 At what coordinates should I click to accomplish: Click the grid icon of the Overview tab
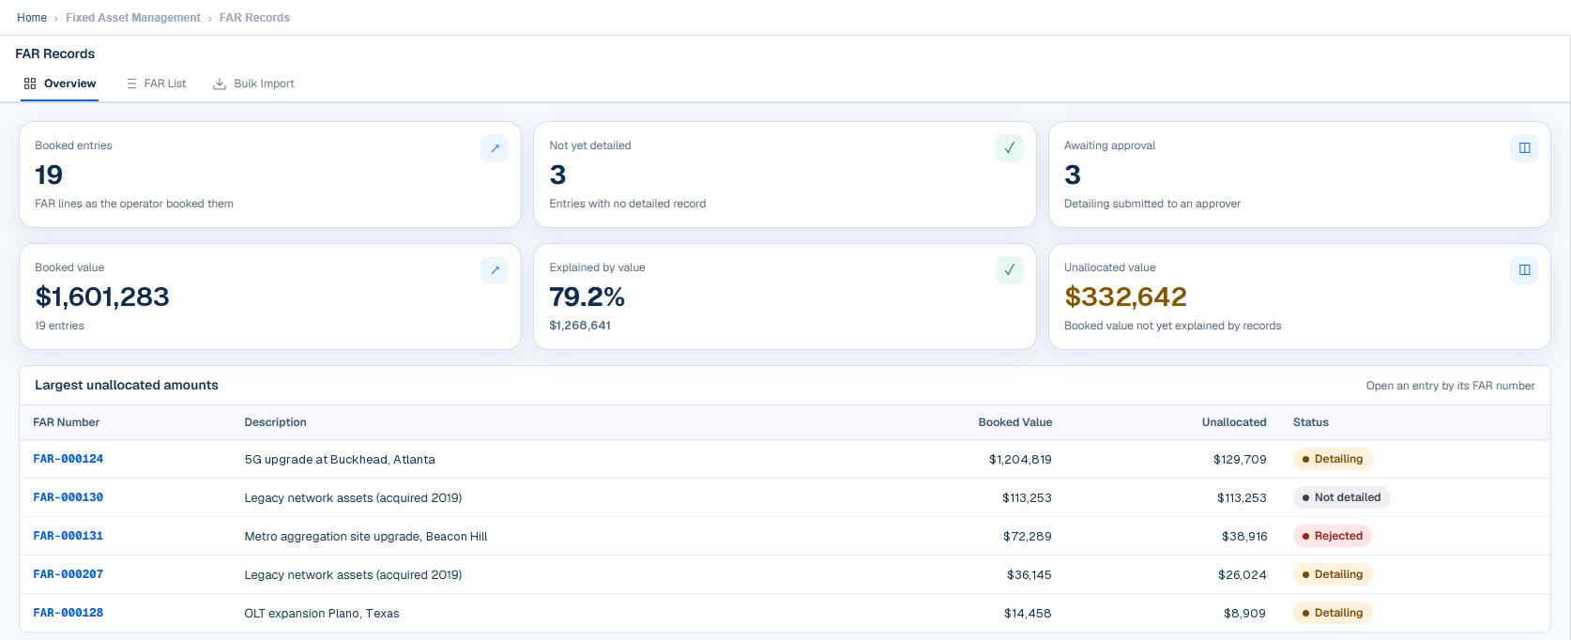point(30,84)
